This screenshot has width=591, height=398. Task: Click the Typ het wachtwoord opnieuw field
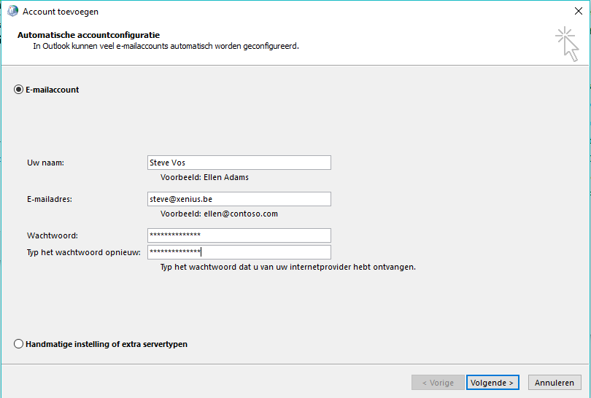[x=239, y=252]
